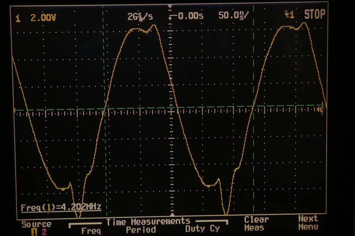The image size is (355, 236).
Task: Choose the Duty Cy measurement
Action: pyautogui.click(x=202, y=229)
